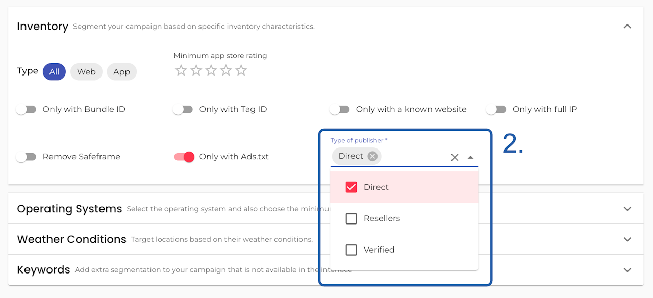Select the App inventory type
The height and width of the screenshot is (298, 653).
[x=121, y=72]
